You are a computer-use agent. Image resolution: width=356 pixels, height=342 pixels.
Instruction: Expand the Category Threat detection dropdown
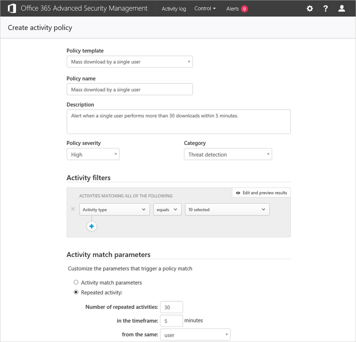(x=228, y=155)
